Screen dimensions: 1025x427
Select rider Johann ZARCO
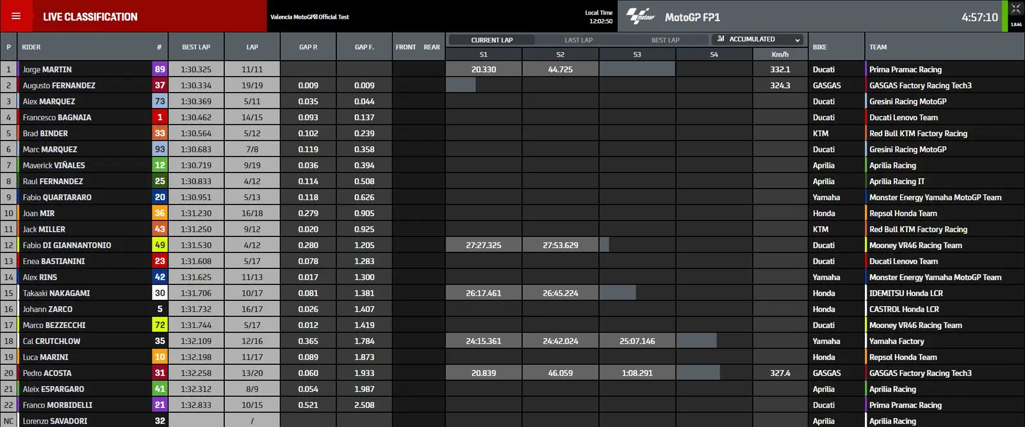point(47,309)
